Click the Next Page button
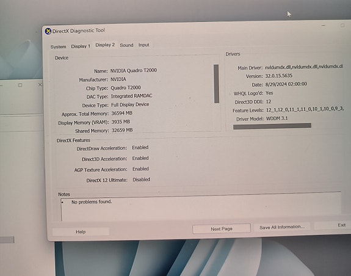The width and height of the screenshot is (351, 276). coord(222,229)
